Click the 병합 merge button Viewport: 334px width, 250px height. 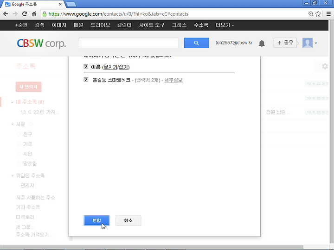click(96, 220)
